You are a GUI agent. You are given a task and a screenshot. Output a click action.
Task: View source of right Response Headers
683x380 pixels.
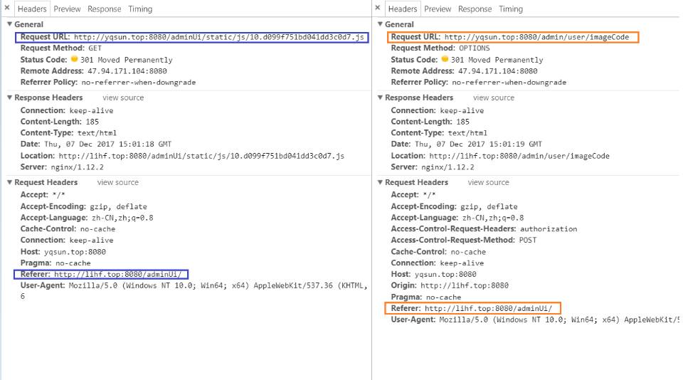tap(494, 98)
